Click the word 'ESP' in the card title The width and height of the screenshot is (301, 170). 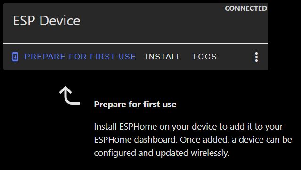click(x=24, y=21)
